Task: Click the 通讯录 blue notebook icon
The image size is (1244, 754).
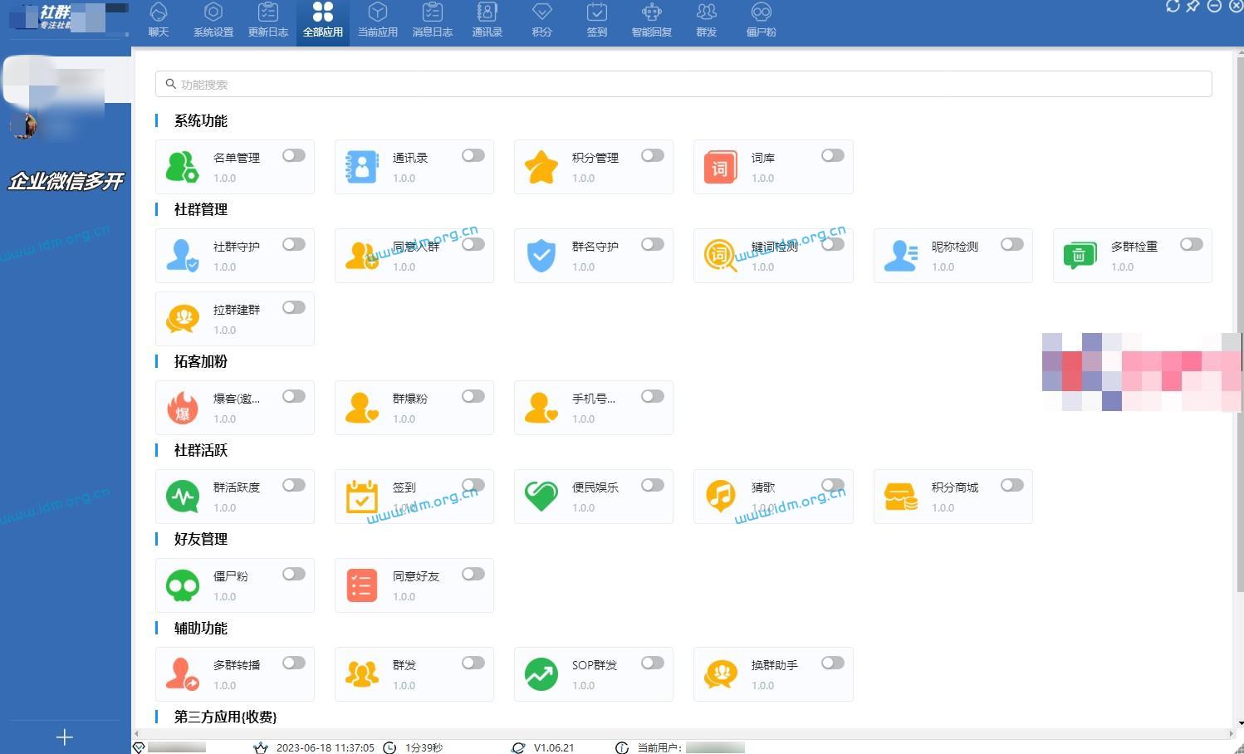Action: click(x=361, y=167)
